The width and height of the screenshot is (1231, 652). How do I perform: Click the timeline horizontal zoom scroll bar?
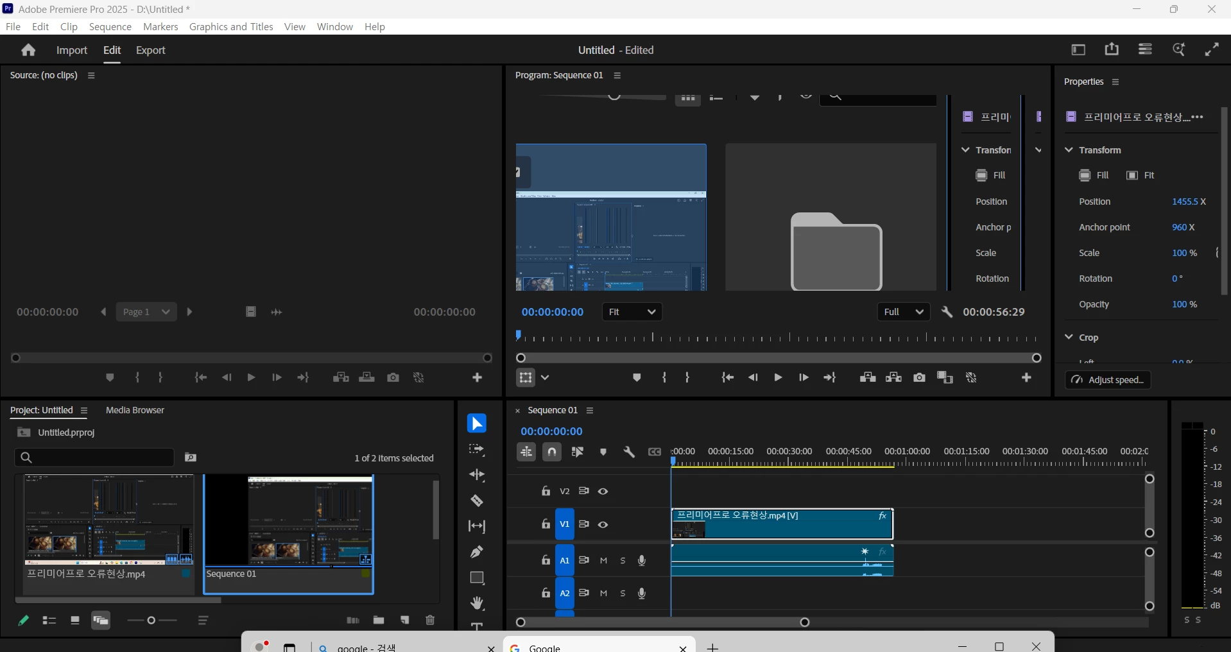point(663,622)
